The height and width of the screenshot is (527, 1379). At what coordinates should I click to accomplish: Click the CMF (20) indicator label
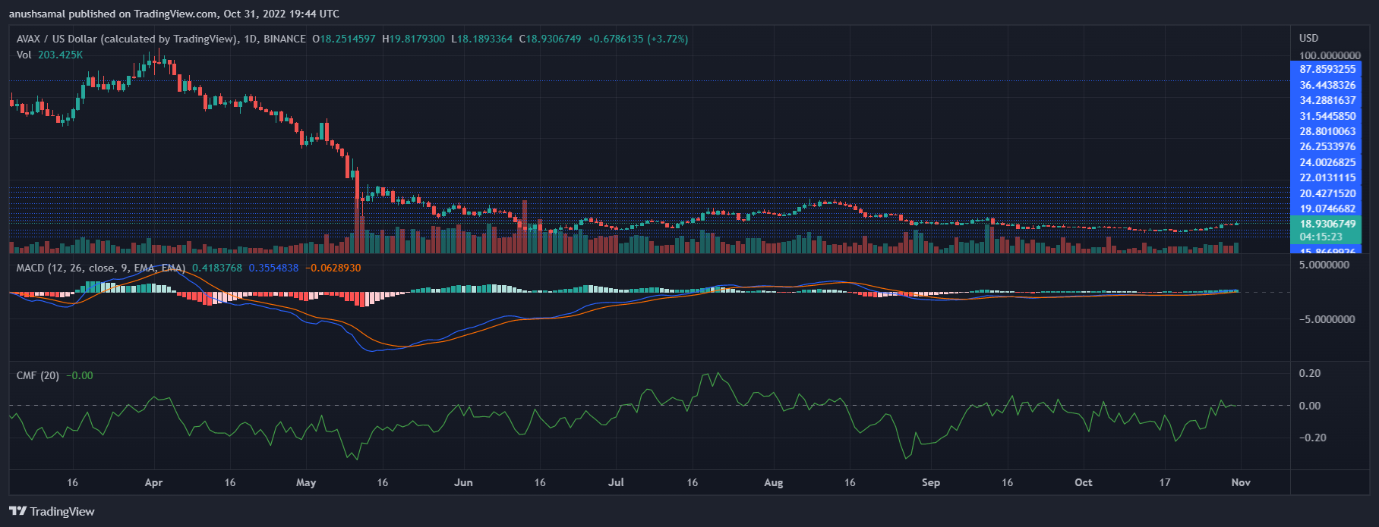38,375
